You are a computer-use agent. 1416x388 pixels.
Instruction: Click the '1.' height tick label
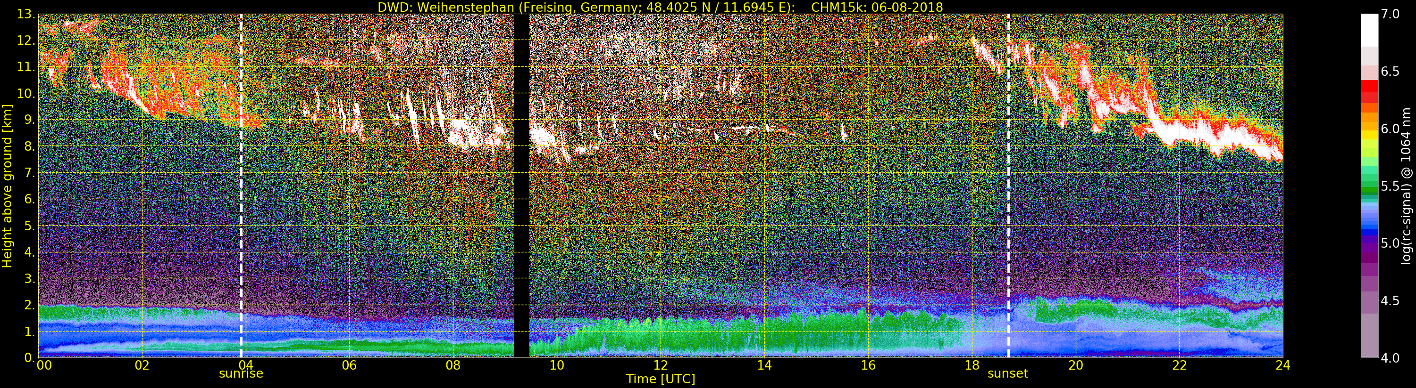[x=30, y=331]
